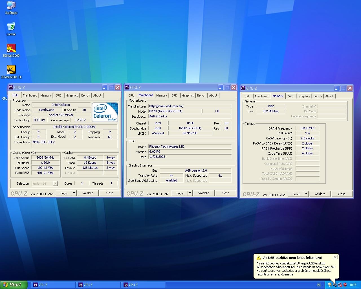Viewport: 361px width, 289px height.
Task: Click the FSB:DRAM 3:4 value
Action: pos(307,133)
